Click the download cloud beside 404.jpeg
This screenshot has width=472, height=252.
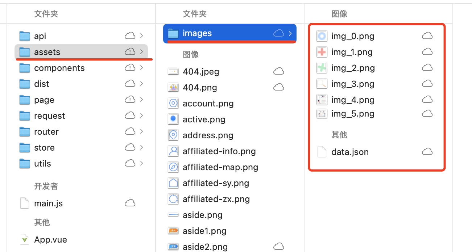coord(278,71)
